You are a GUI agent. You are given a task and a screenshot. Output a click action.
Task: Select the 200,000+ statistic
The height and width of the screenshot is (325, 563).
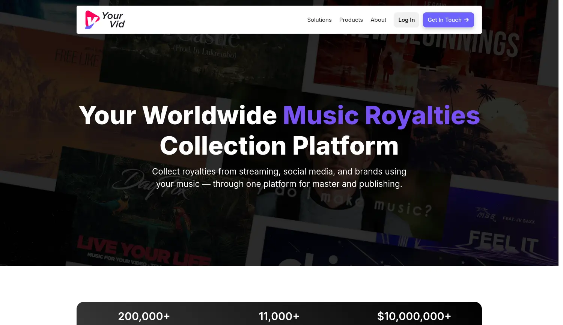(x=144, y=316)
